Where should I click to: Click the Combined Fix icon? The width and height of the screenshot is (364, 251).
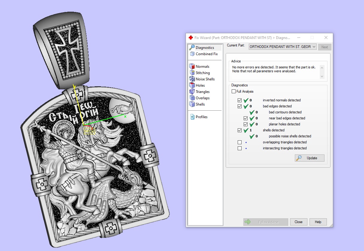tap(192, 54)
